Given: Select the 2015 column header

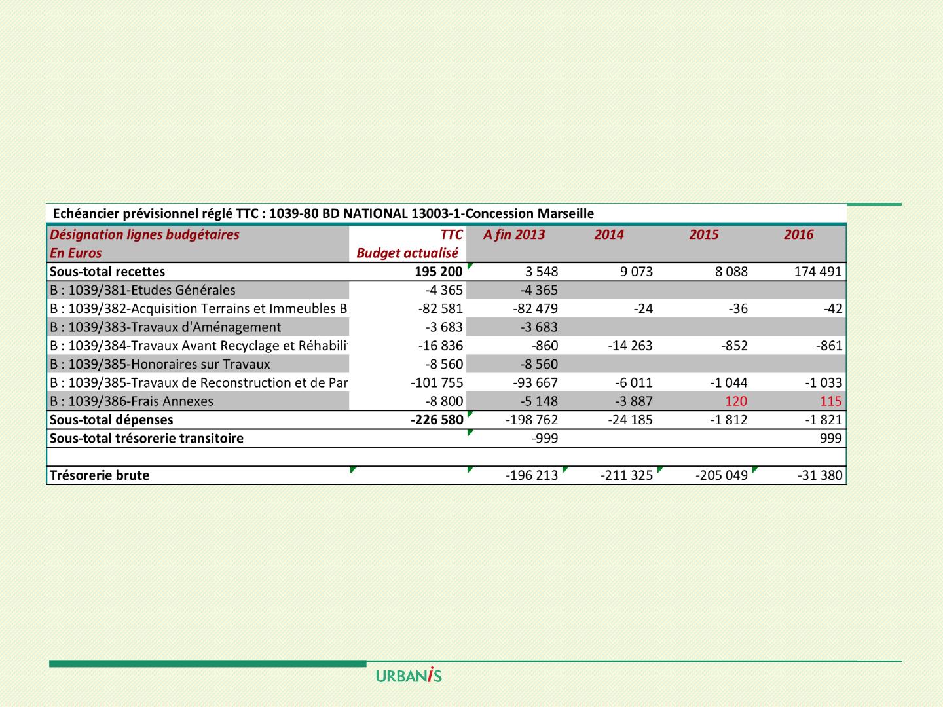Looking at the screenshot, I should [x=703, y=234].
